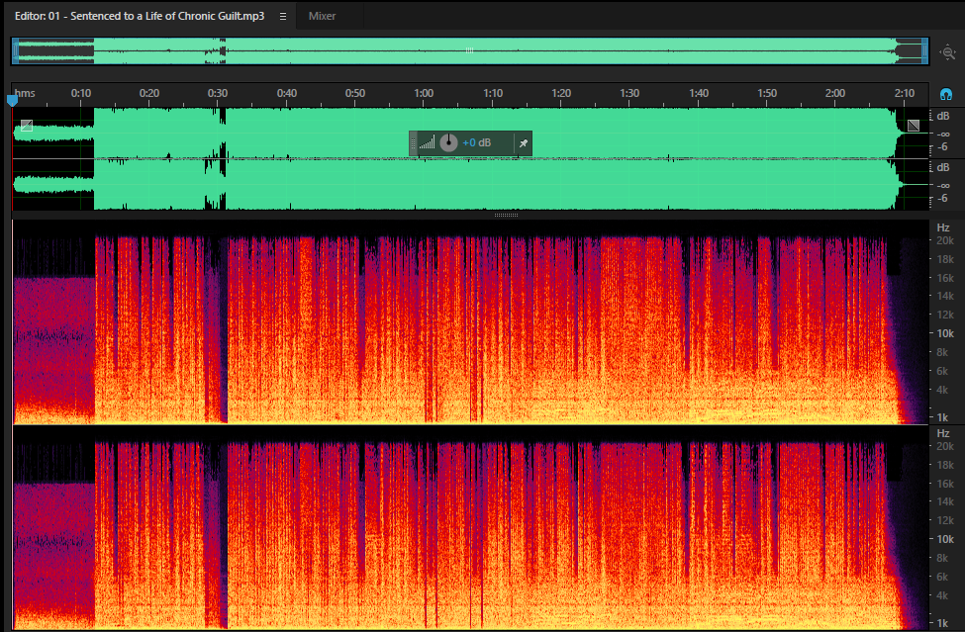Grab the HUD dotted drag grip
This screenshot has height=632, width=965.
(x=413, y=143)
